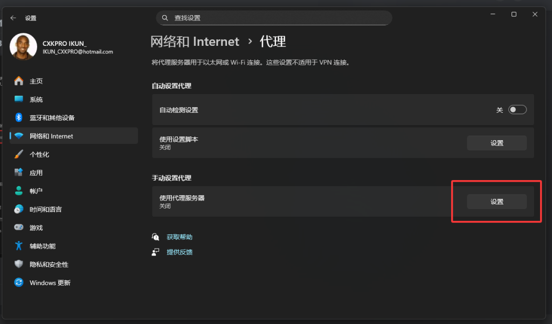The width and height of the screenshot is (552, 324).
Task: Click the search magnifier icon
Action: 165,18
